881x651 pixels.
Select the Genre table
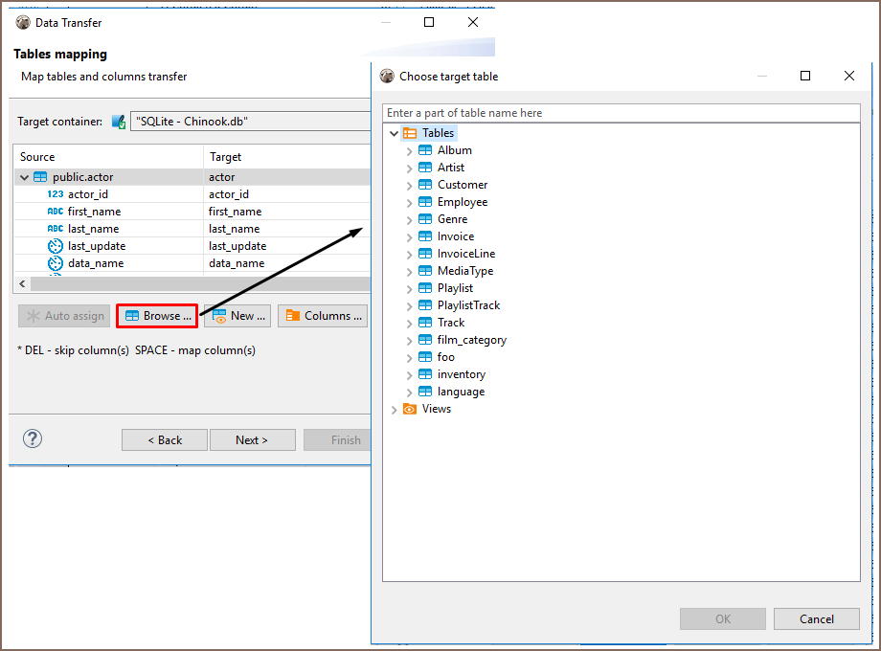pyautogui.click(x=452, y=219)
